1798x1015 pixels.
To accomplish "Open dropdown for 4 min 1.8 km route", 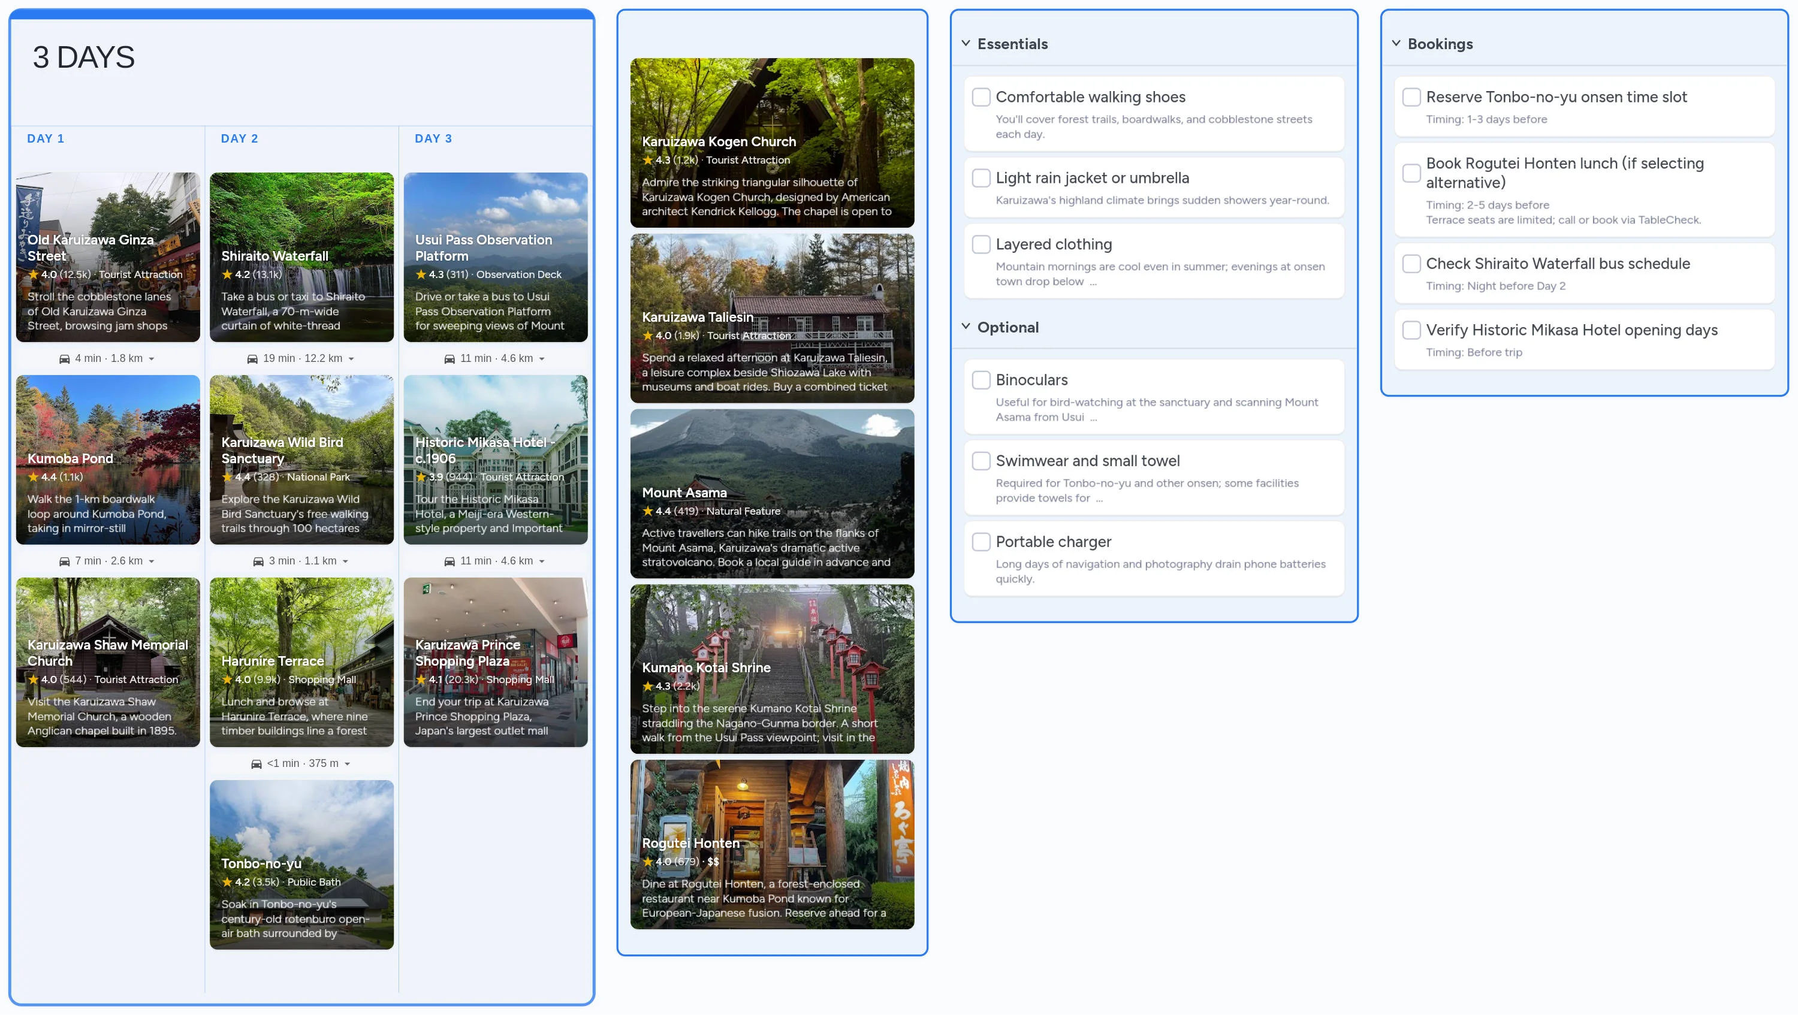I will (x=152, y=360).
